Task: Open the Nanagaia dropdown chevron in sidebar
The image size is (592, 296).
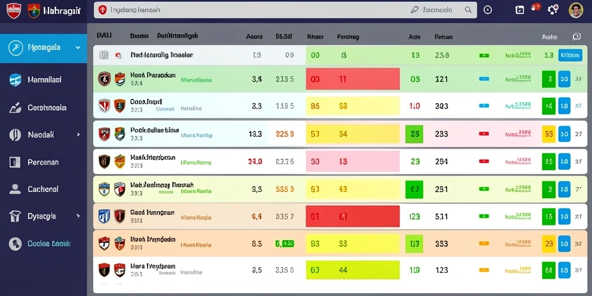Action: (78, 48)
